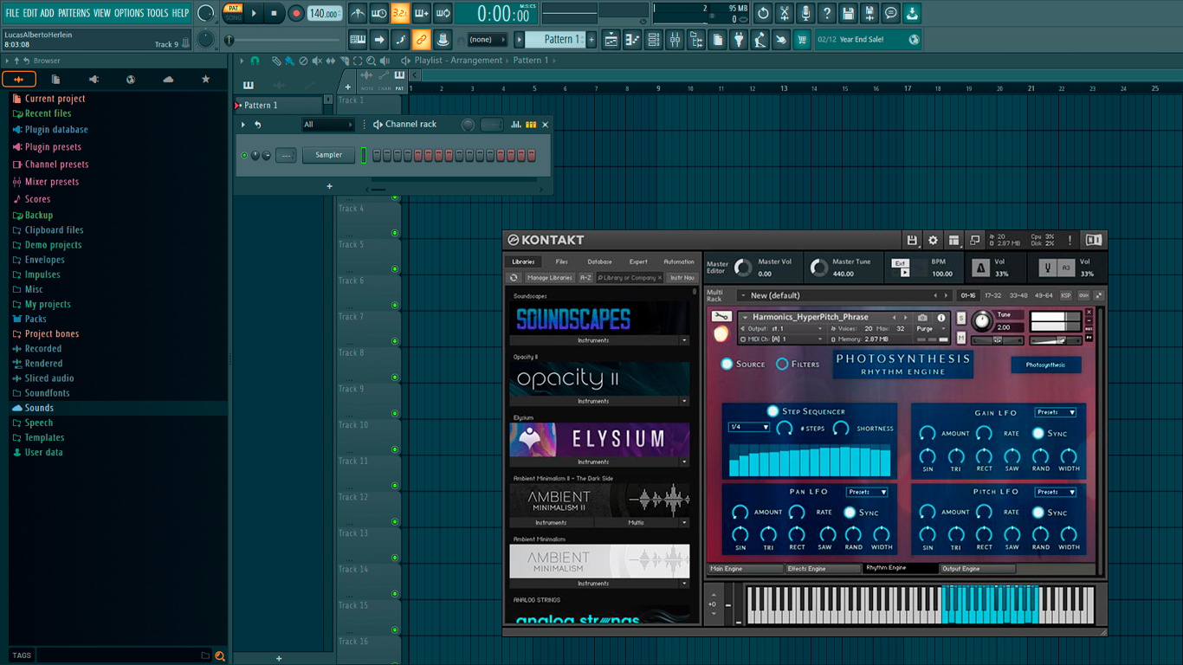Click the Kontakt library refresh icon
1183x665 pixels.
click(514, 278)
